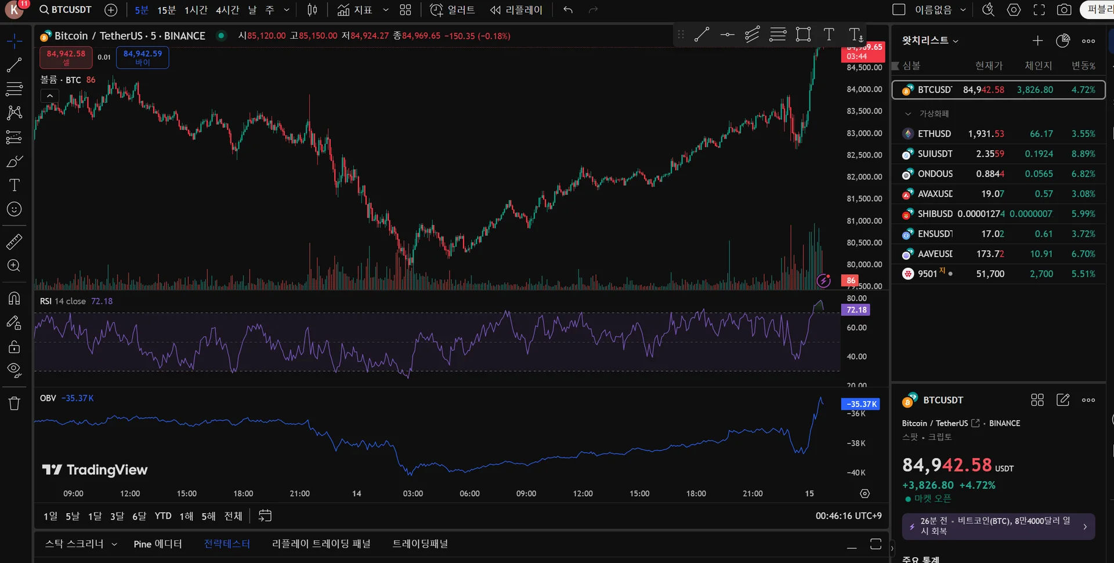This screenshot has height=563, width=1114.
Task: Toggle the layout checkbox next to 이름없음
Action: [x=899, y=10]
